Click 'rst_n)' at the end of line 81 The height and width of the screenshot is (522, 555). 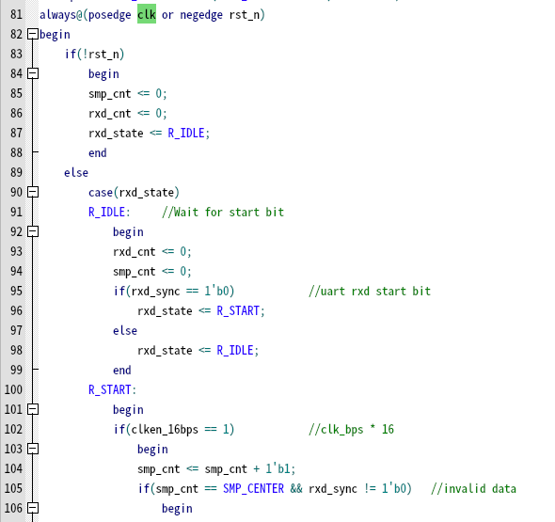[x=246, y=15]
